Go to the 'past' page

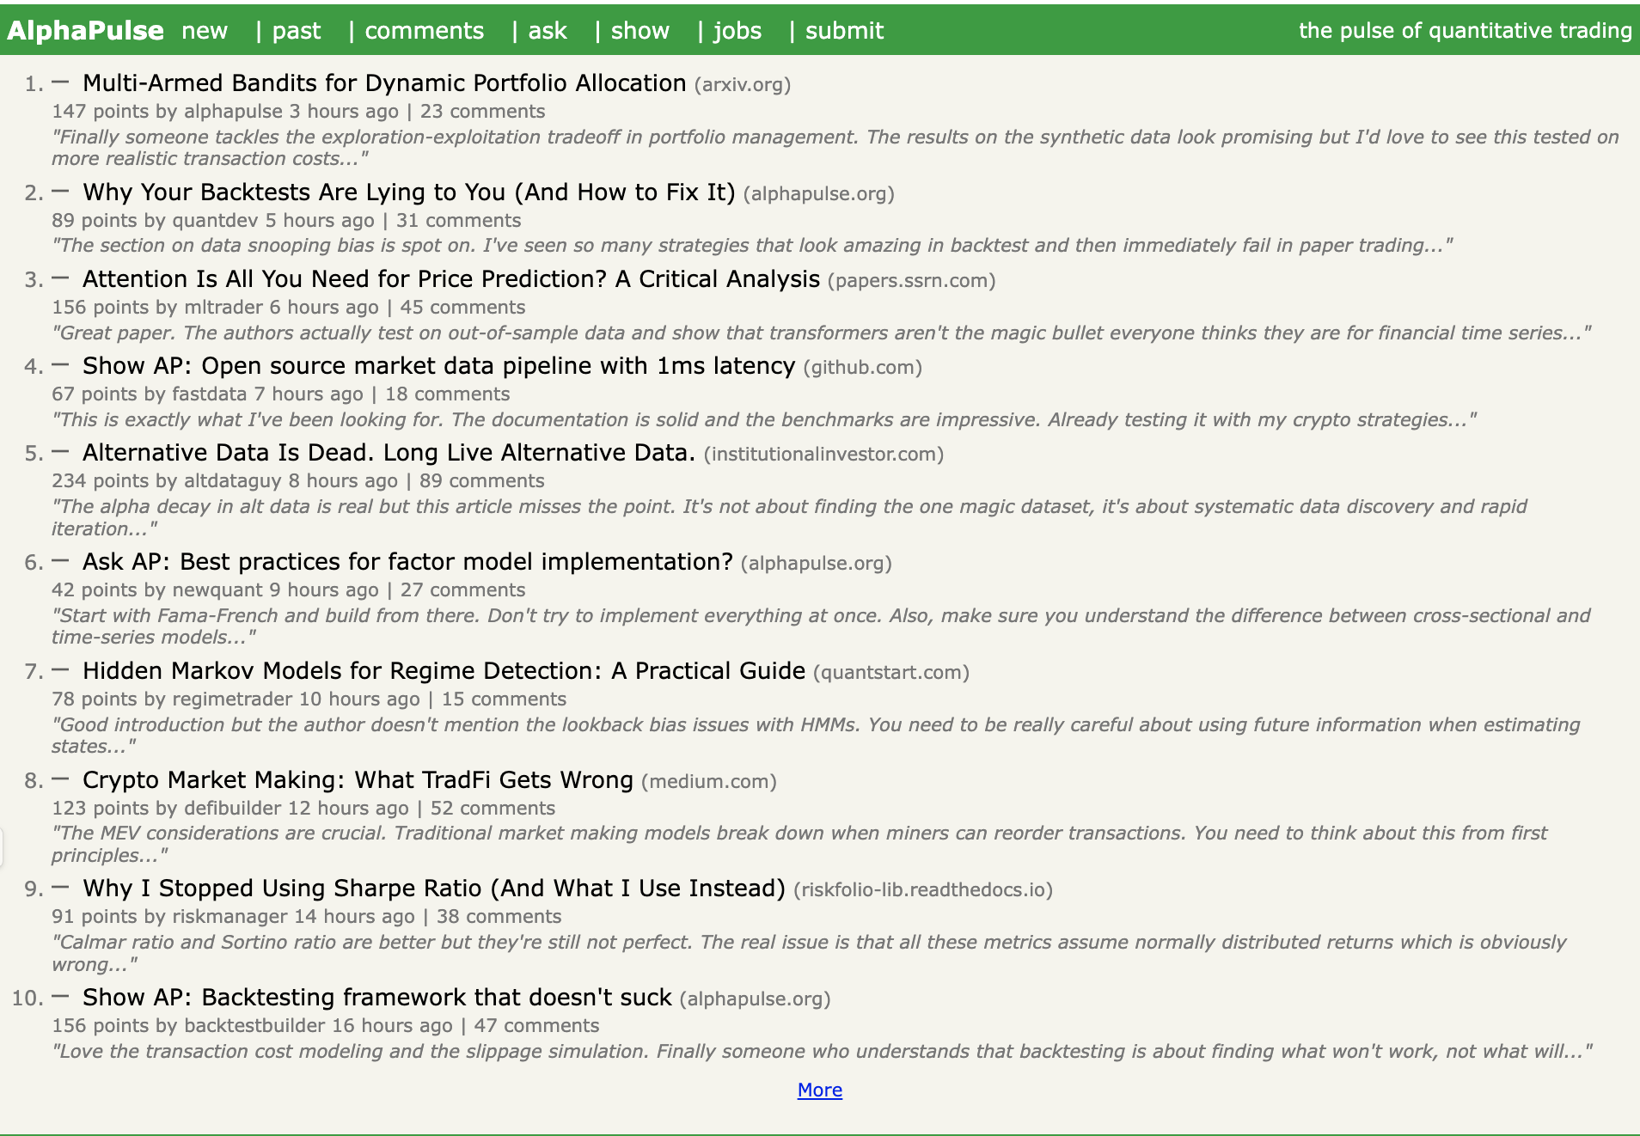point(297,31)
